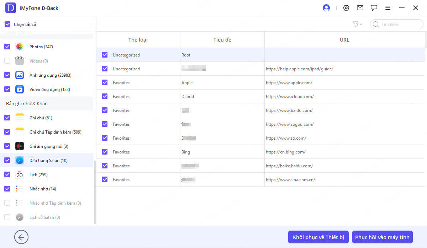
Task: Click the iMyFone D-Back logo icon
Action: 11,8
